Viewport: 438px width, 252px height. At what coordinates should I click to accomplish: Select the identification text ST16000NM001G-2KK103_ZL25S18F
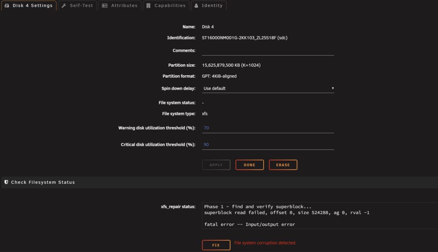point(239,38)
